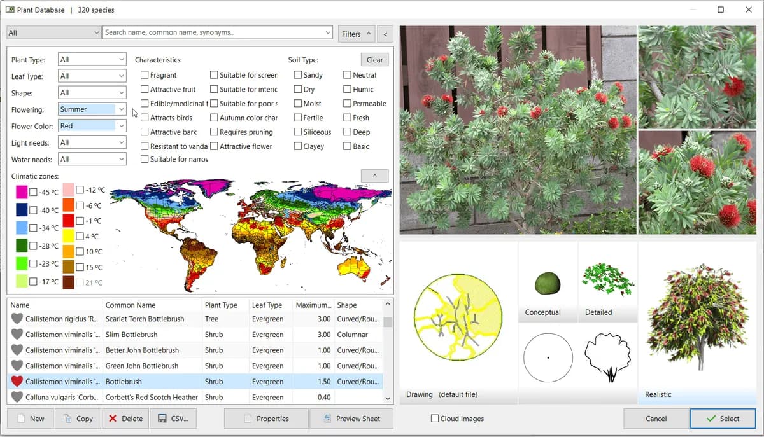Click the Copy button
This screenshot has width=764, height=437.
click(x=78, y=419)
